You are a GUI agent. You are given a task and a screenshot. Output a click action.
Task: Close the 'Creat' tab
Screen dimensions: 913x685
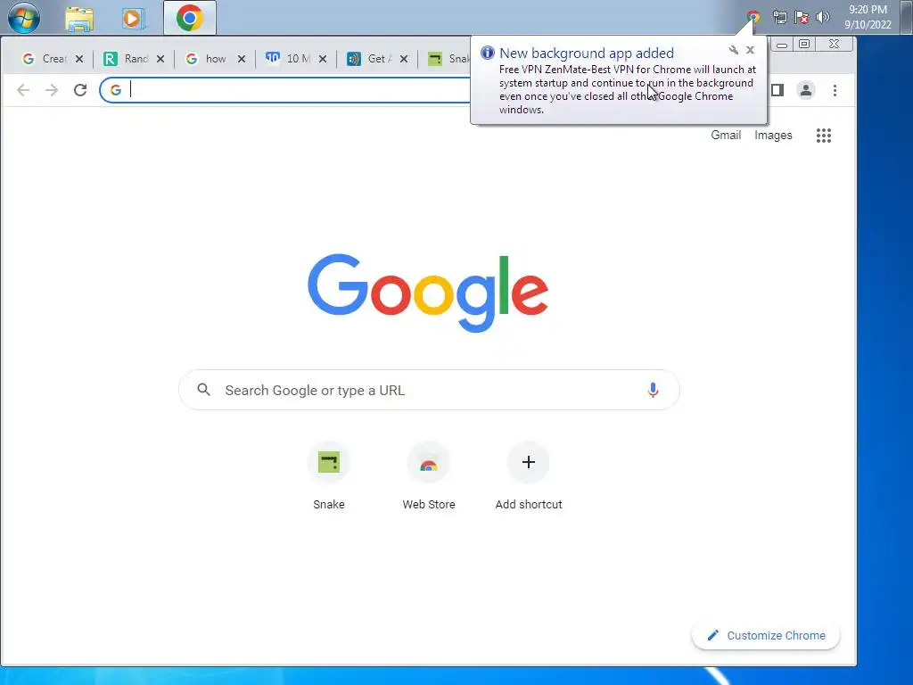(79, 59)
